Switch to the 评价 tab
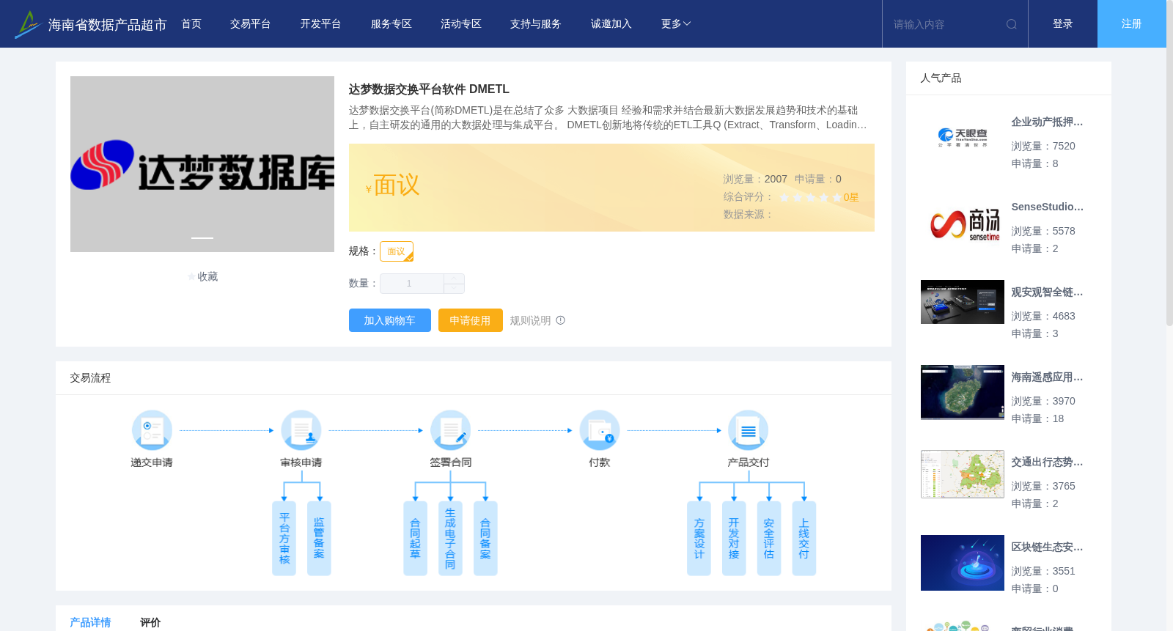The image size is (1173, 631). click(x=150, y=622)
